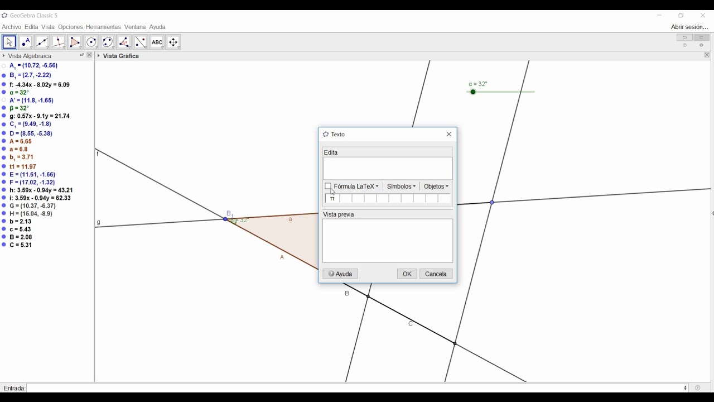Select the Move arrow tool
714x402 pixels.
click(9, 42)
